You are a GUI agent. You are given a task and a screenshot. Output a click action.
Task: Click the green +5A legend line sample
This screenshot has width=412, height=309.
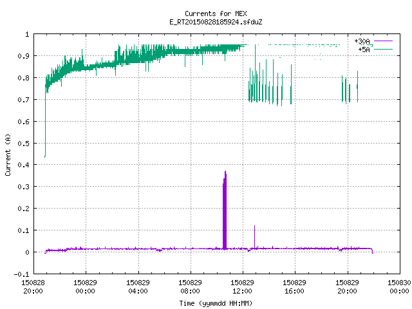(x=383, y=49)
